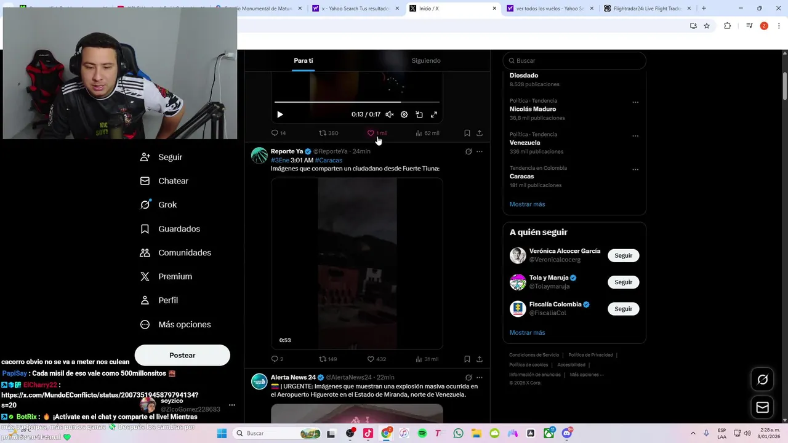Open Grok from the sidebar
The image size is (788, 443).
[x=159, y=205]
